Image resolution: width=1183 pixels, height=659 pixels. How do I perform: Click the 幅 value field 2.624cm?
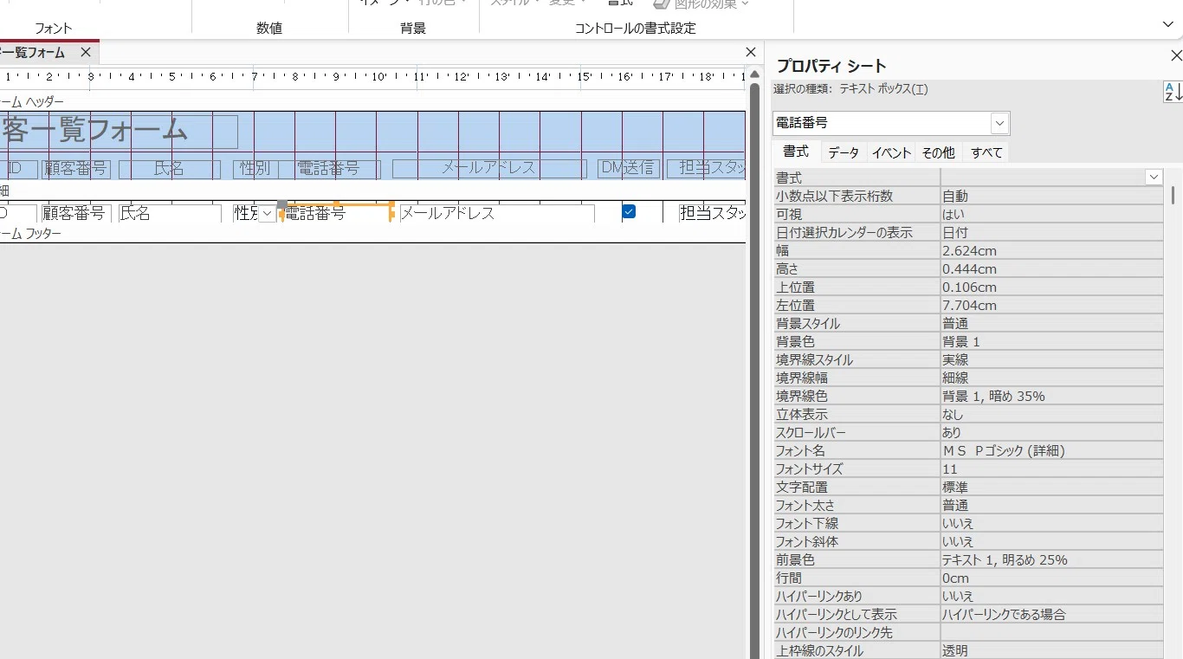1051,251
